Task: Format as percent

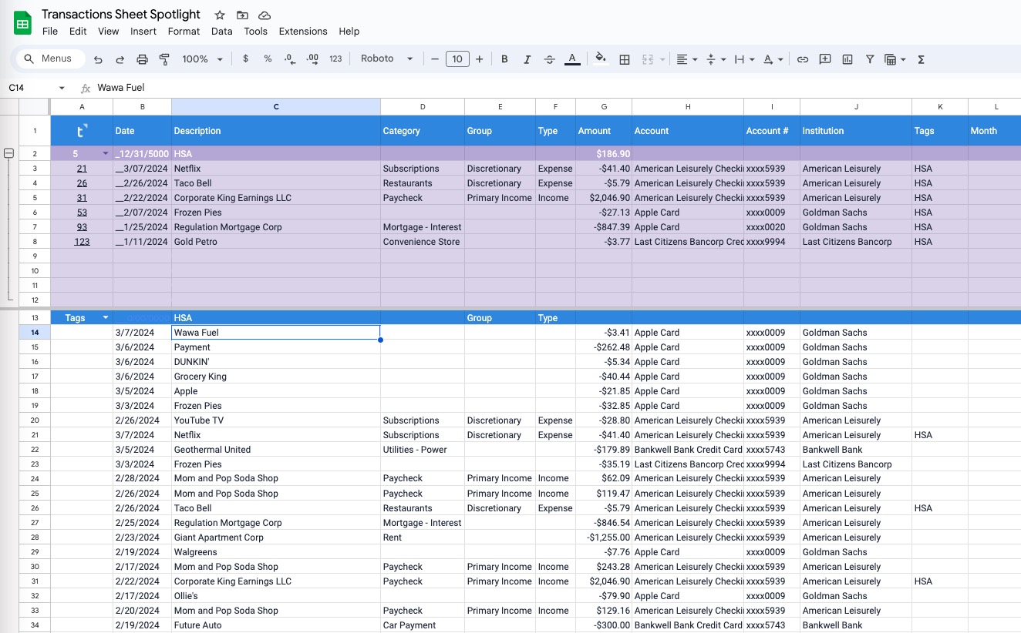Action: (x=268, y=59)
